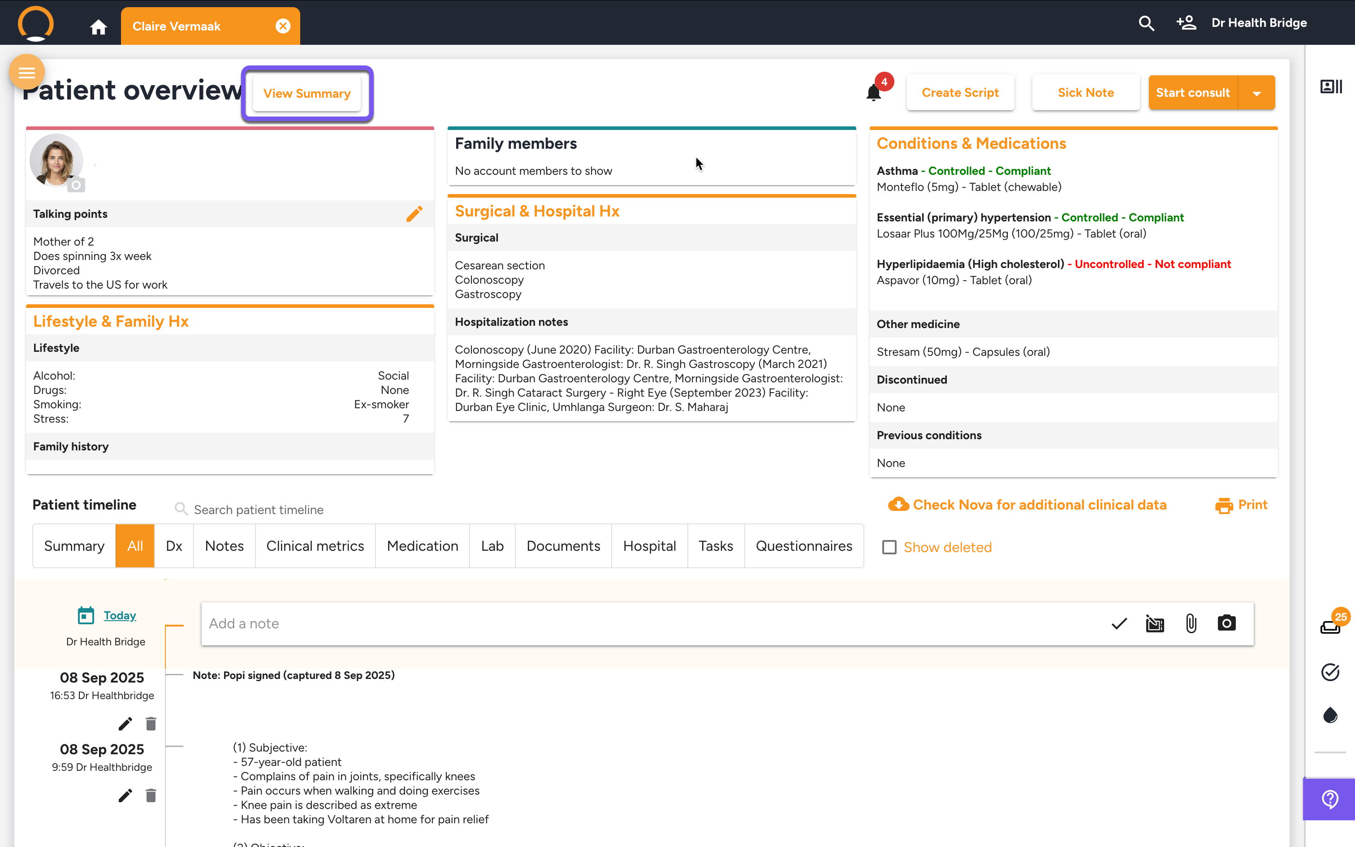The height and width of the screenshot is (847, 1355).
Task: Expand the Start consult dropdown arrow
Action: click(x=1256, y=93)
